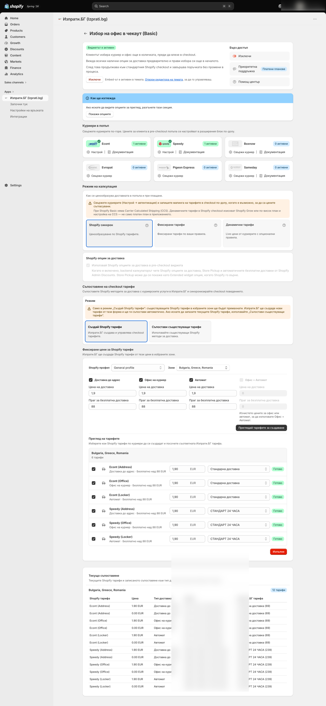
Task: Click the top Search field
Action: click(163, 6)
